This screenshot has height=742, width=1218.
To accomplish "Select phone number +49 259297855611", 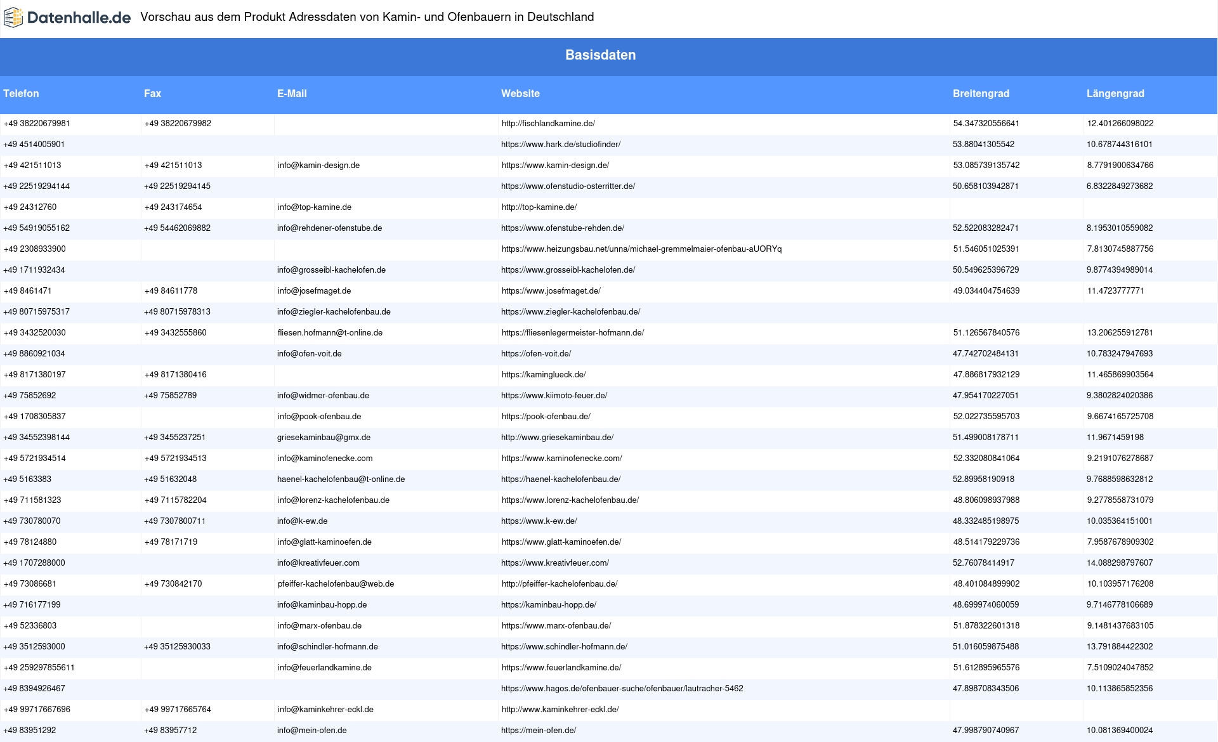I will tap(39, 668).
